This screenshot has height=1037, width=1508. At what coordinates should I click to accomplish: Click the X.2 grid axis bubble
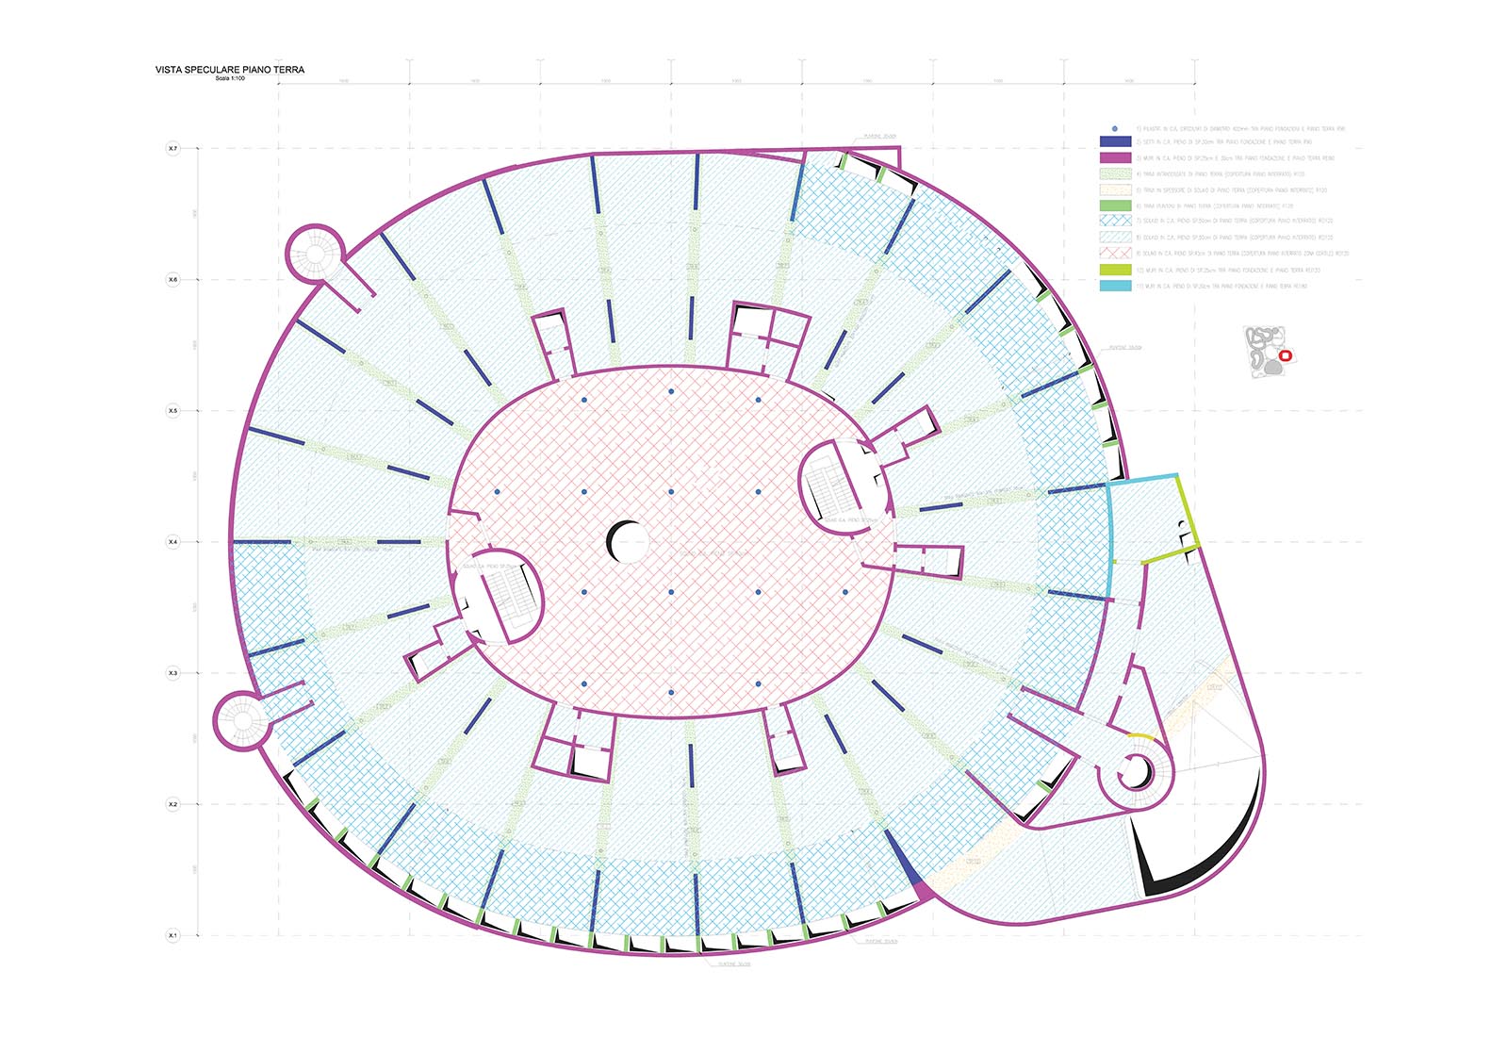pyautogui.click(x=172, y=804)
